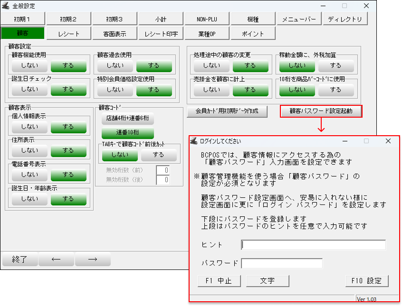
Task: Select 店舗4桁+連番6桁 customer code format
Action: (127, 119)
